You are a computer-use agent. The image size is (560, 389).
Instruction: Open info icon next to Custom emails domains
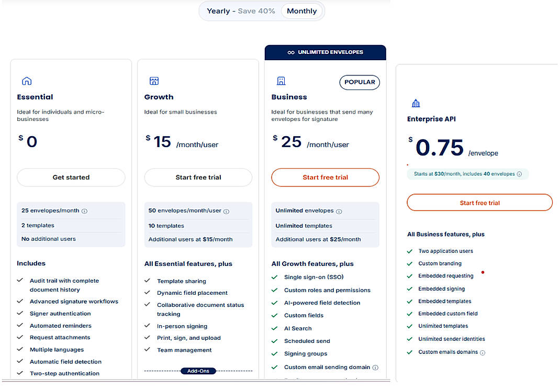483,352
